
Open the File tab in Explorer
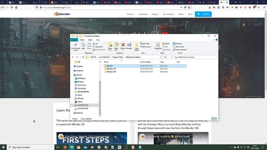tap(74, 40)
